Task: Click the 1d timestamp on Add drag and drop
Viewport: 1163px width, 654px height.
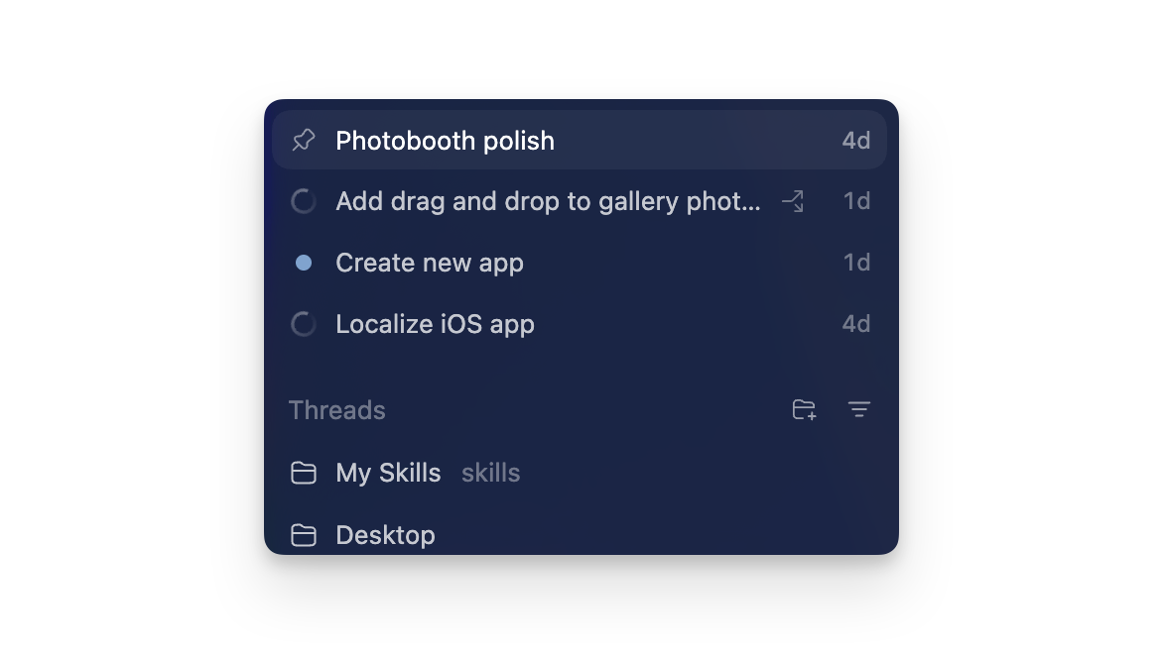Action: click(856, 201)
